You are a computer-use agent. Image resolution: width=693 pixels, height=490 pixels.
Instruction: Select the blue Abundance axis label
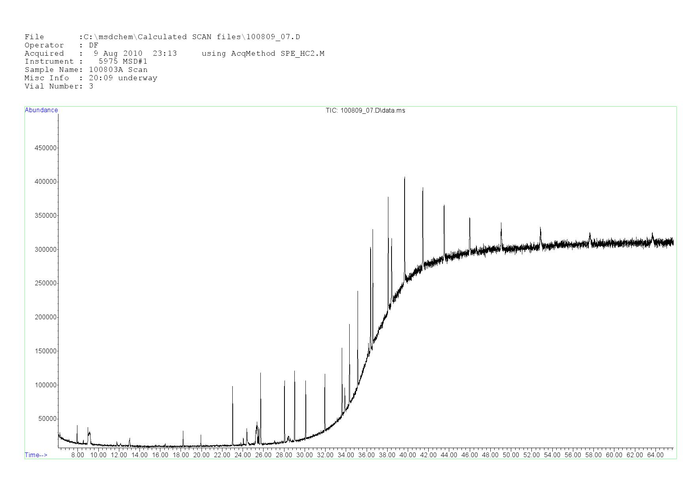point(41,110)
